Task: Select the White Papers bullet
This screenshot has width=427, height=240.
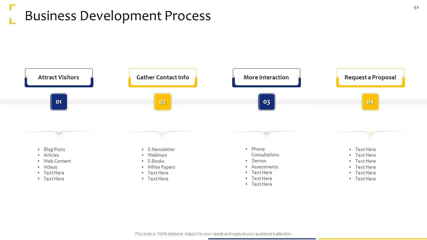Action: pos(161,167)
